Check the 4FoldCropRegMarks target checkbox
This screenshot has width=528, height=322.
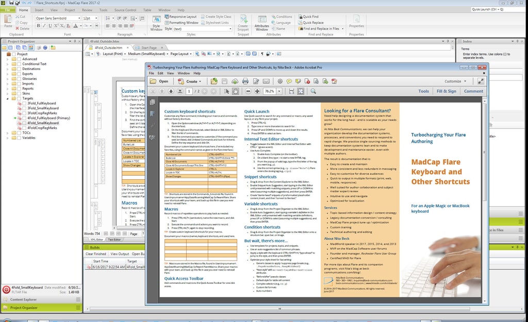[24, 128]
